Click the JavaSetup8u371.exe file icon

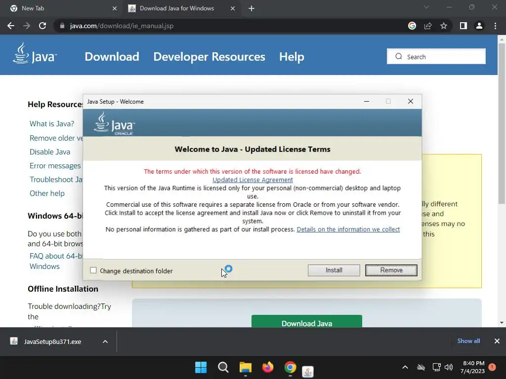pyautogui.click(x=14, y=341)
